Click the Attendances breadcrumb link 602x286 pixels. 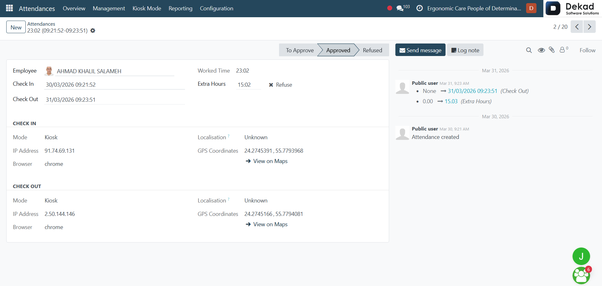41,24
